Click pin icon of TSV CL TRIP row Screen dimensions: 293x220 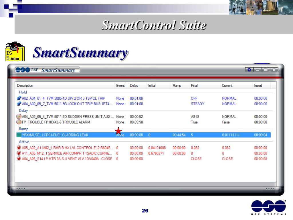point(19,98)
